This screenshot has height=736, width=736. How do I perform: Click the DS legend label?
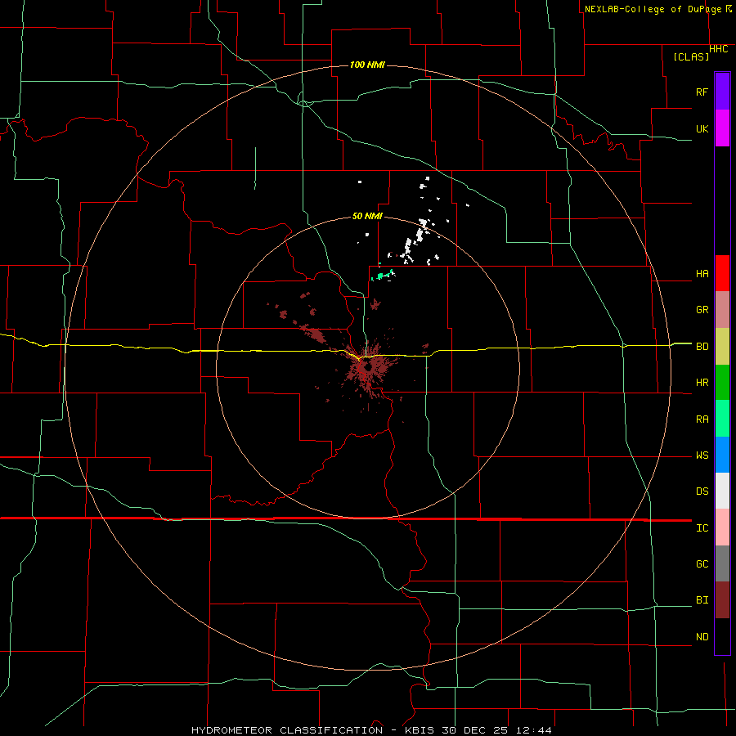pos(702,491)
